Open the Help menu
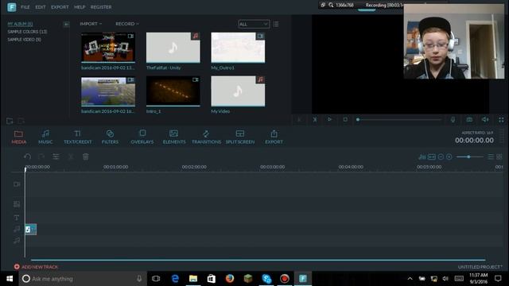 pyautogui.click(x=80, y=7)
